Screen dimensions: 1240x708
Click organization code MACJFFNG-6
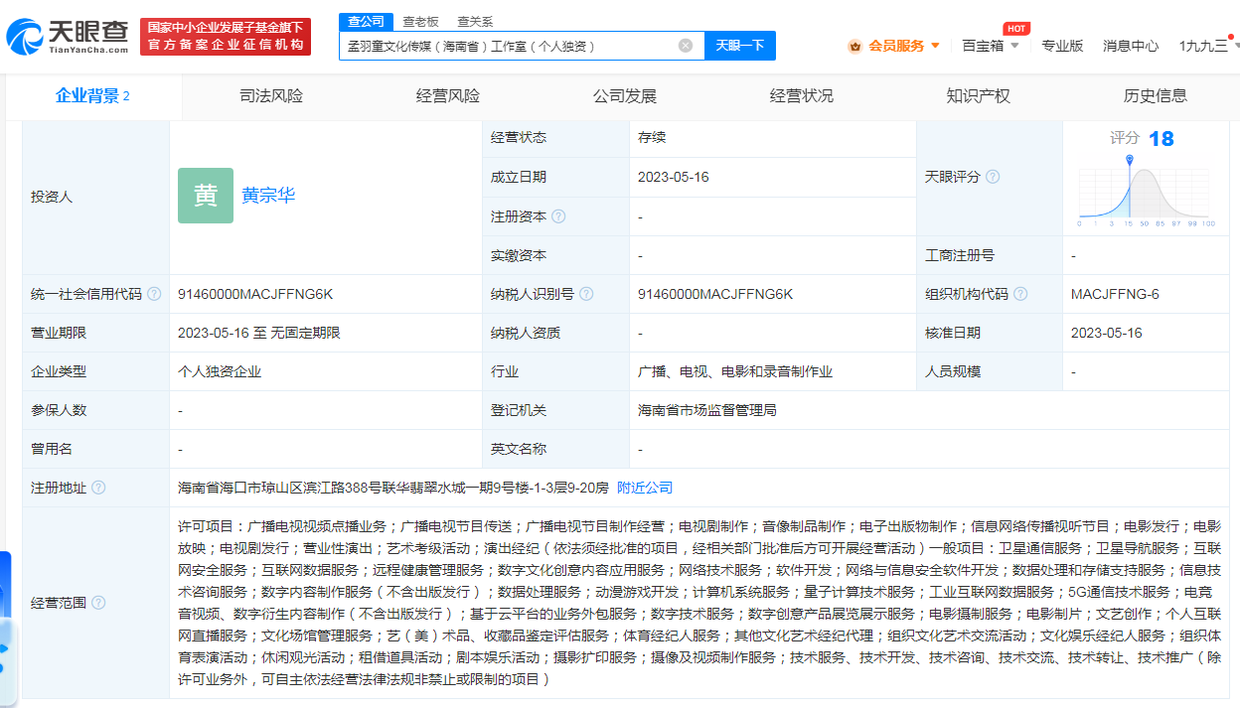click(x=1115, y=294)
